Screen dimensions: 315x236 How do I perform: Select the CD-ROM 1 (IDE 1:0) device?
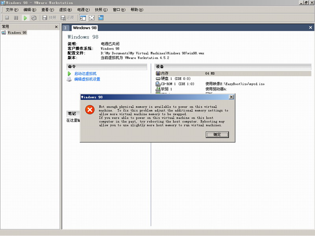click(175, 84)
